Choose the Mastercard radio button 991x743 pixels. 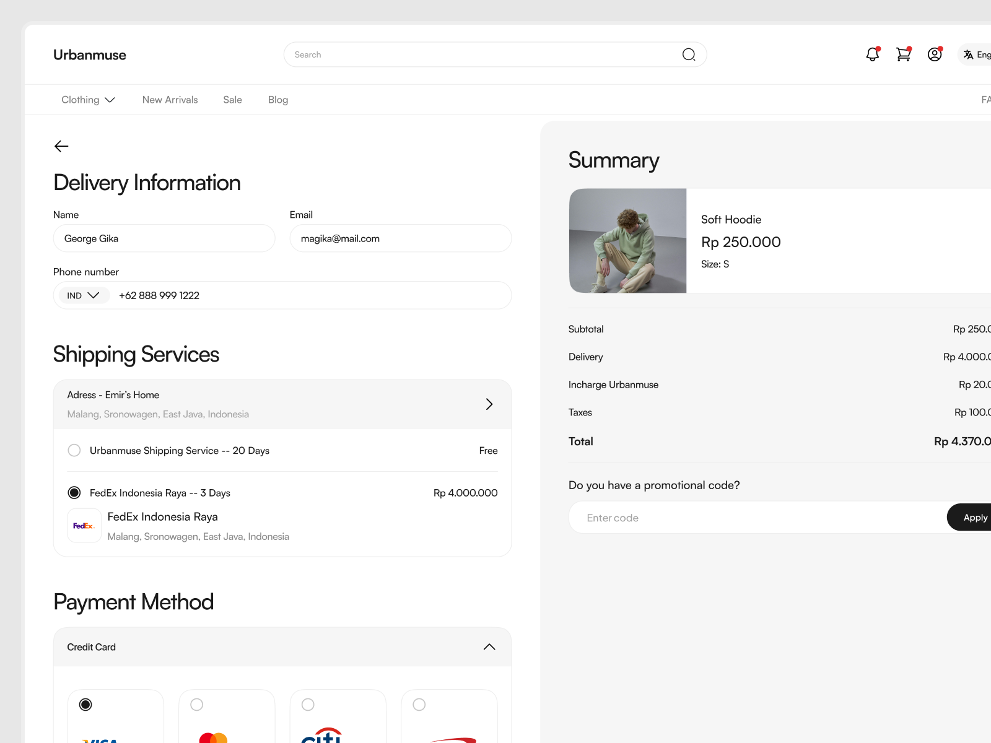(197, 705)
